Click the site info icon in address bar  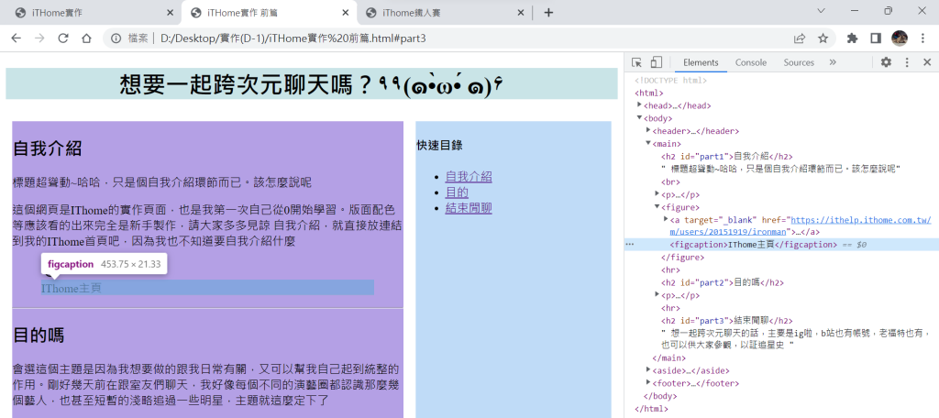(116, 38)
